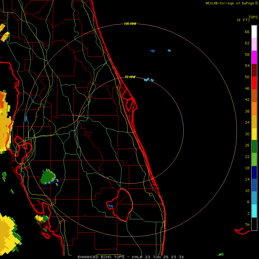Viewport: 259px width, 259px height.
Task: Click the navy swatch between 18 and 14
Action: [x=254, y=172]
